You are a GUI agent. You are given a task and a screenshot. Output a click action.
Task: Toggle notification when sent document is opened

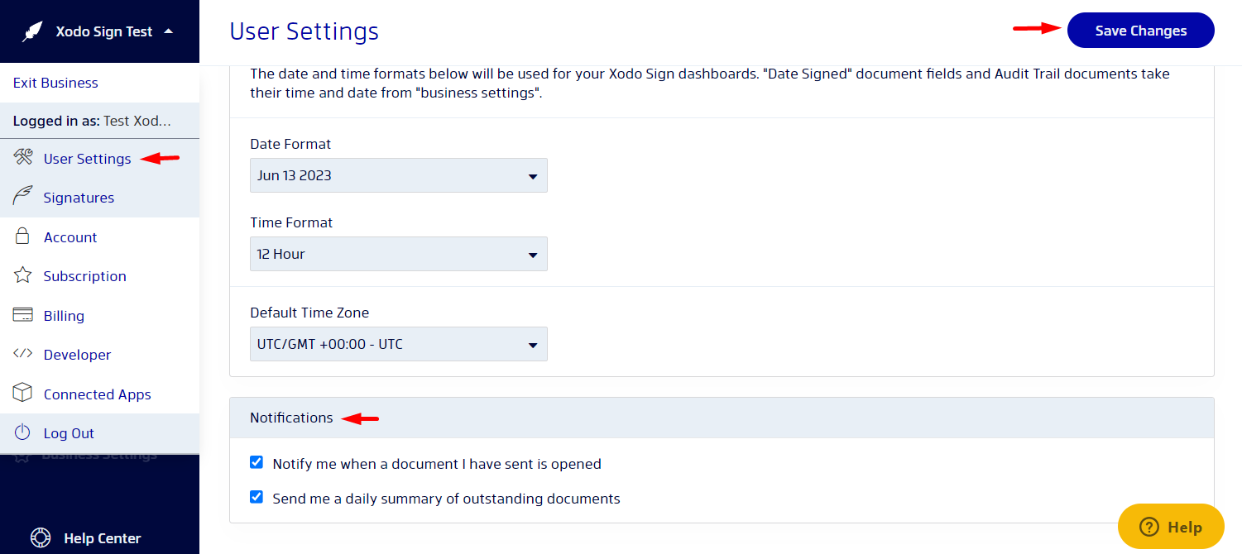tap(257, 463)
